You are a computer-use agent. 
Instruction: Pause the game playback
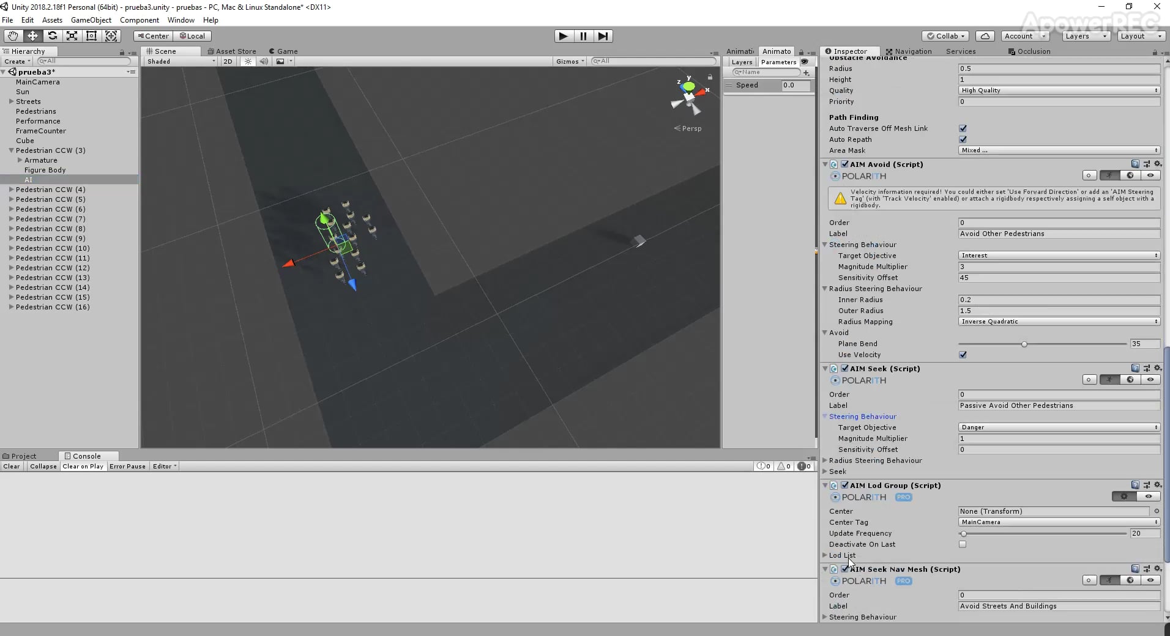(583, 36)
